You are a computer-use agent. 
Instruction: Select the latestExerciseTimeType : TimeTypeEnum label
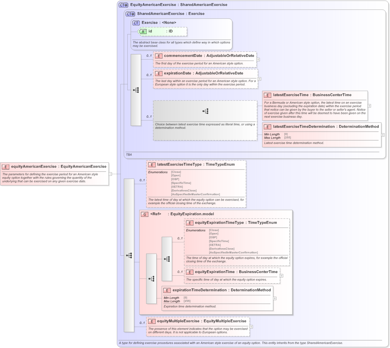[196, 165]
